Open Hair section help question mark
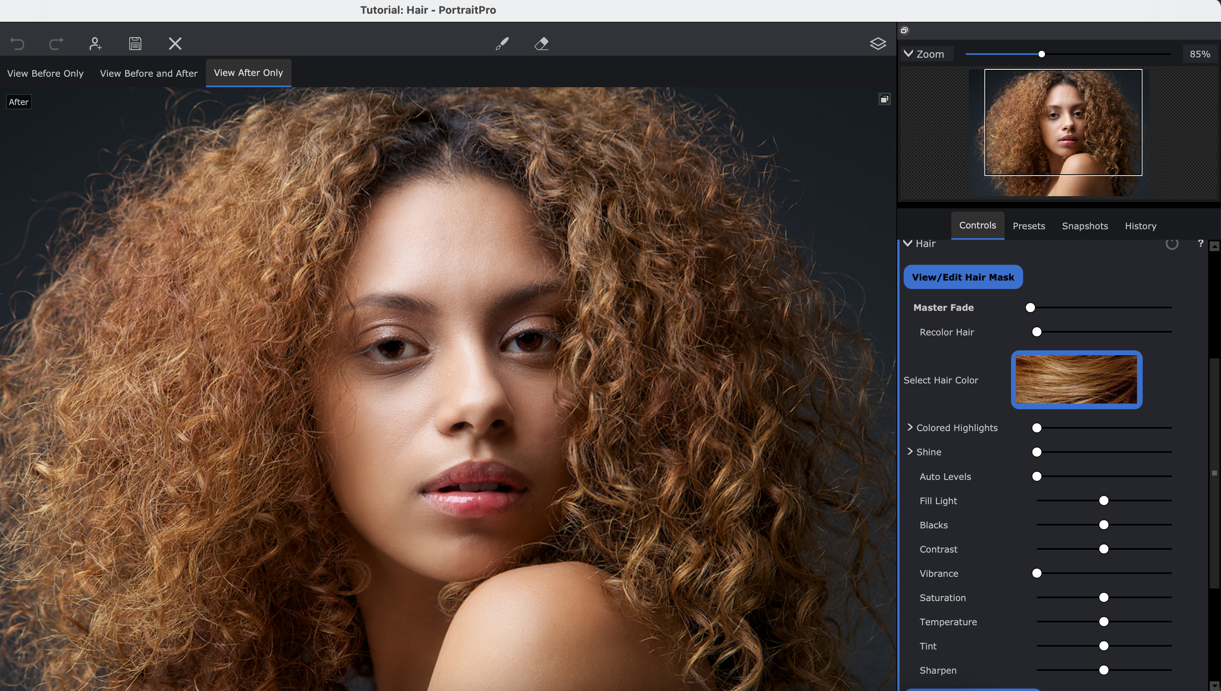Screen dimensions: 1221x691 click(x=1200, y=243)
